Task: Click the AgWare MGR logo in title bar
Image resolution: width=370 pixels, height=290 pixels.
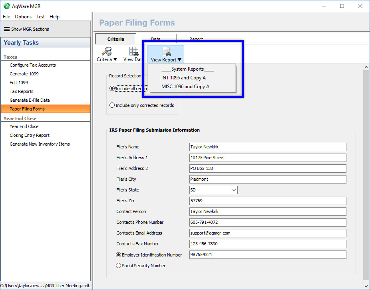Action: coord(6,6)
